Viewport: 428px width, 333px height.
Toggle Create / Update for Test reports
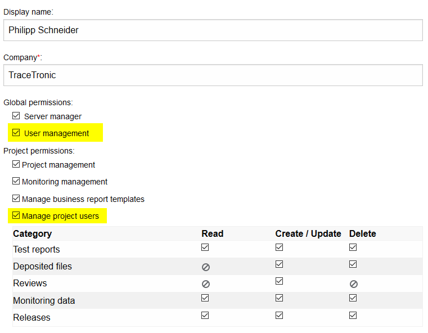[x=279, y=247]
